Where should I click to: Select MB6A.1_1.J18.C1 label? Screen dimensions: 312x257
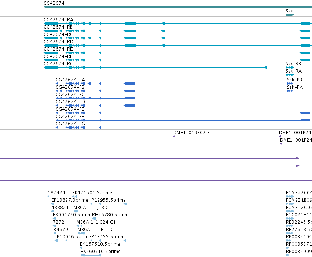coord(92,208)
